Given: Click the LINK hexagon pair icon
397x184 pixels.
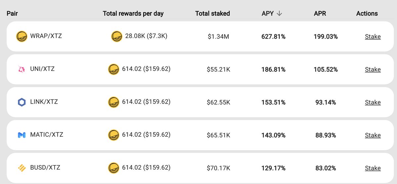Looking at the screenshot, I should point(22,102).
